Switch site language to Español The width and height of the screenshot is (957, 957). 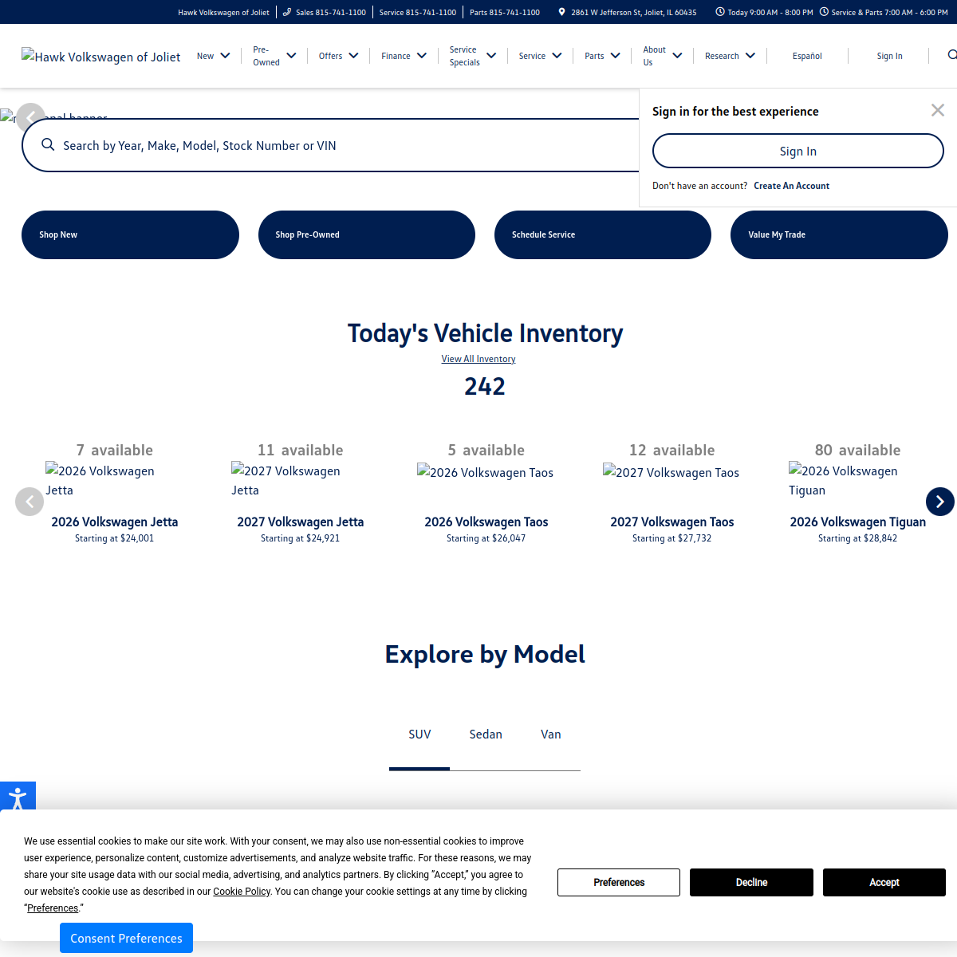coord(807,56)
